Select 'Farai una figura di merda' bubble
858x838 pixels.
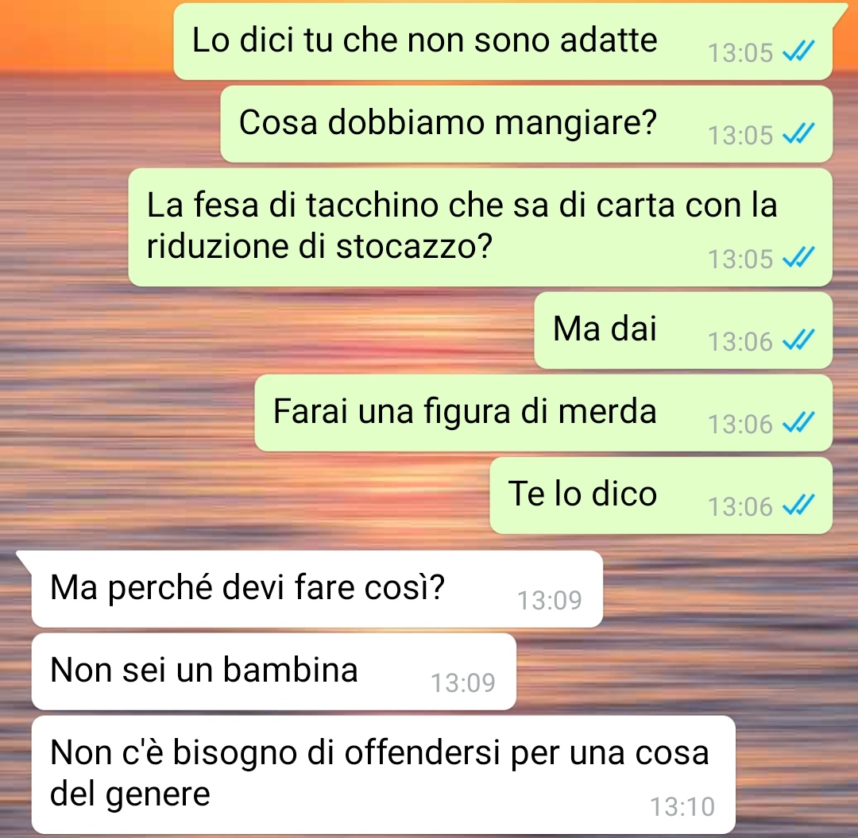[x=543, y=413]
